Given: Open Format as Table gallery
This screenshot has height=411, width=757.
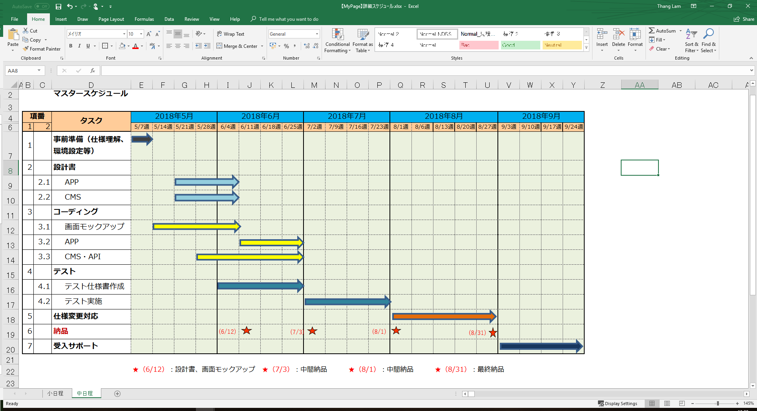Looking at the screenshot, I should point(363,40).
